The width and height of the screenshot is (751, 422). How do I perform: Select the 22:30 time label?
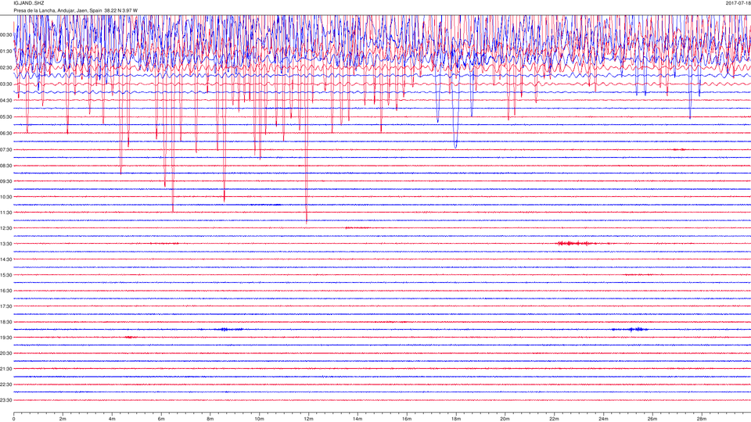(x=6, y=384)
